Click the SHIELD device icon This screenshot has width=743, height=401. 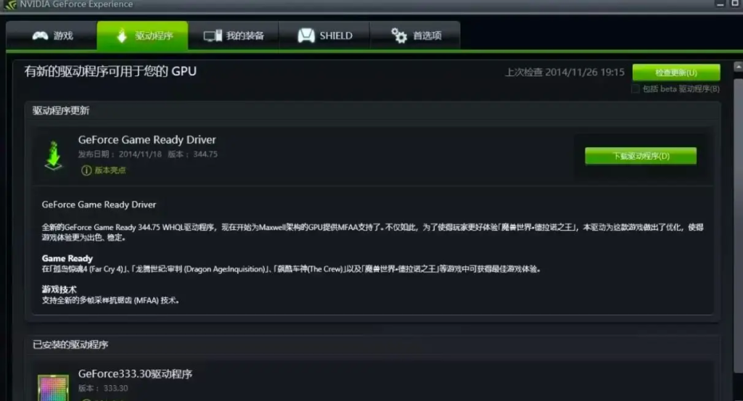306,36
